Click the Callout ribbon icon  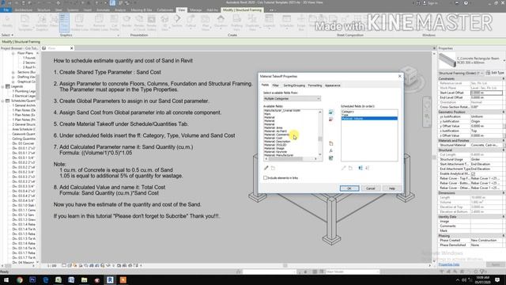click(x=191, y=21)
